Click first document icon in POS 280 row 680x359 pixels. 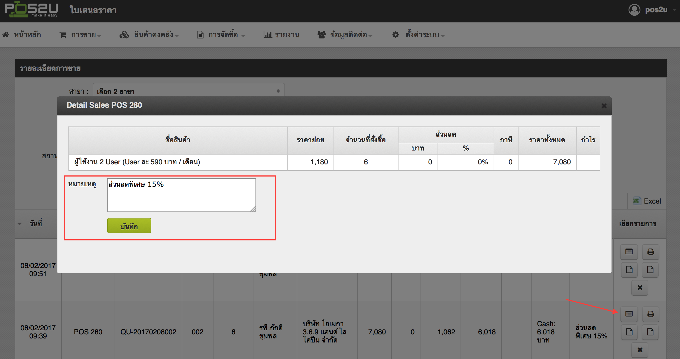[629, 332]
